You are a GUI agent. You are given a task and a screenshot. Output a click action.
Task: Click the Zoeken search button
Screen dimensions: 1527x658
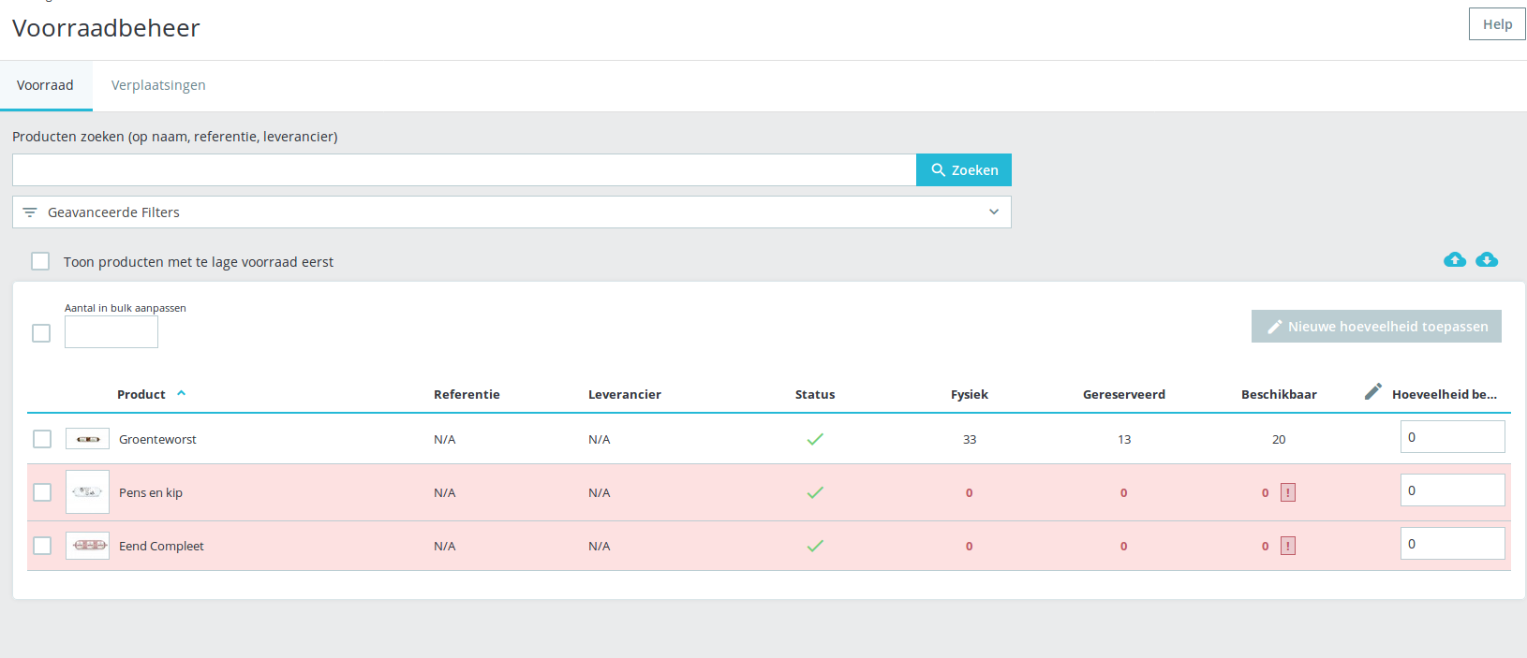tap(964, 169)
